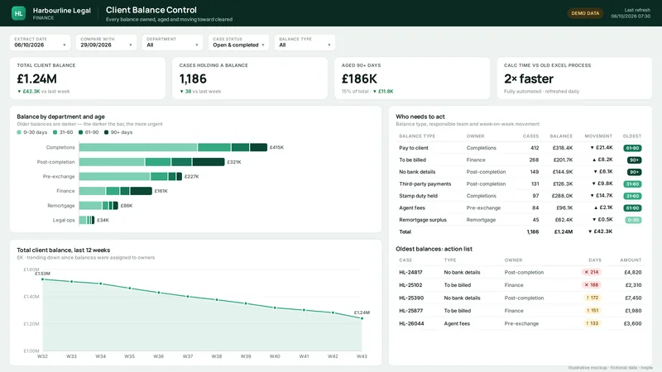Click the £7,450 amount cell

[633, 298]
